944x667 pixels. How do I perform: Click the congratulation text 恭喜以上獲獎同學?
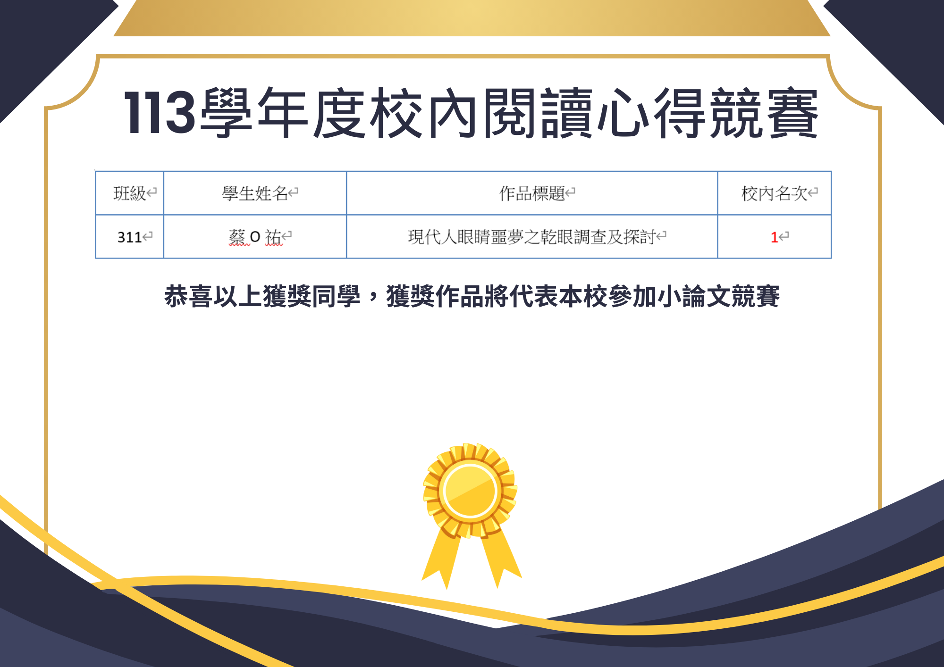point(262,297)
